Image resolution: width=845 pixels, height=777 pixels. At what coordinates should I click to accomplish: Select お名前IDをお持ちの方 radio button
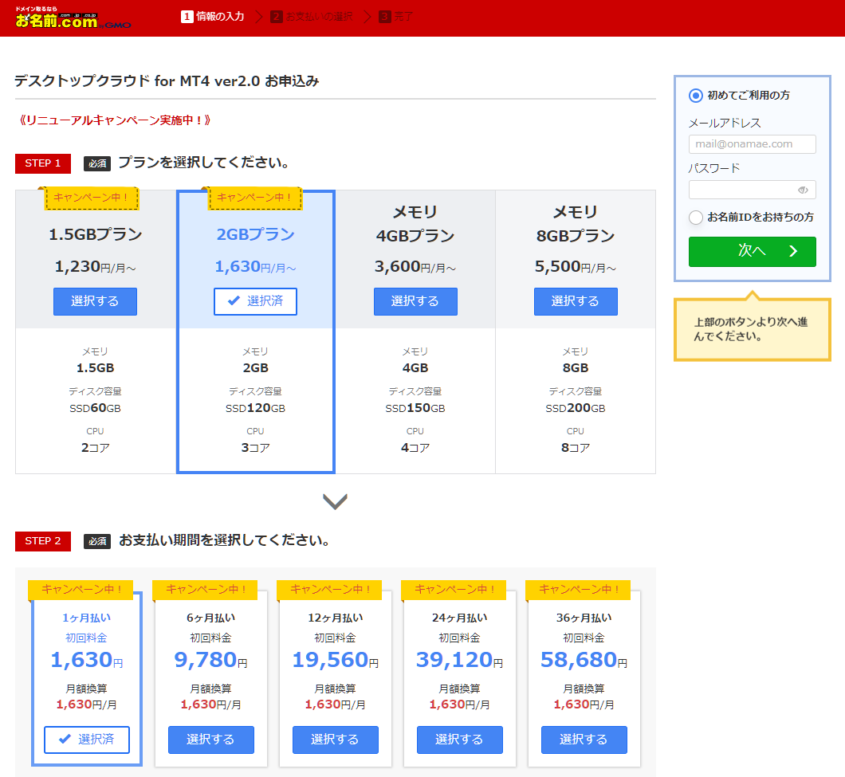click(x=696, y=217)
